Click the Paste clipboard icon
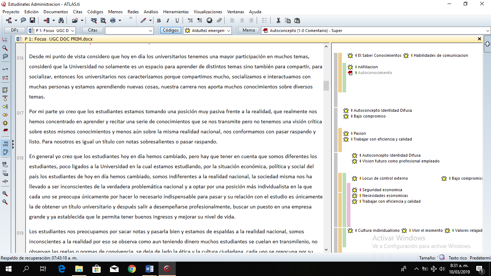491x276 pixels. tap(297, 20)
